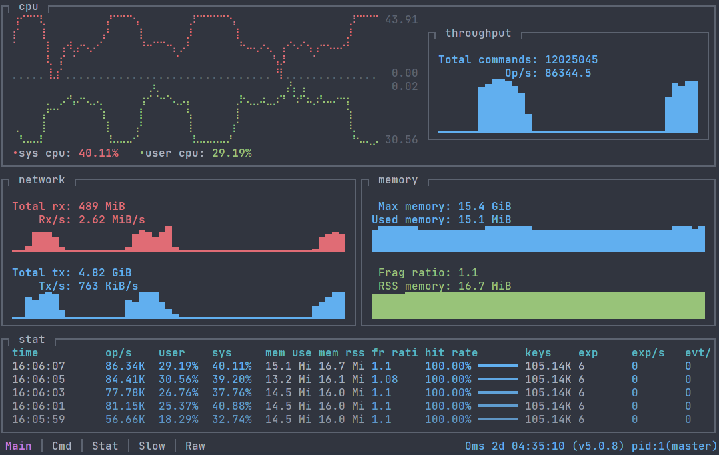Click the keys column header
719x455 pixels.
(538, 353)
